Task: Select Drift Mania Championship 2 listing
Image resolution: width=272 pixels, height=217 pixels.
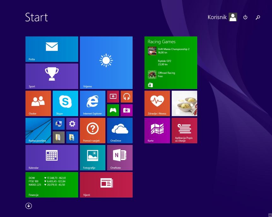Action: pyautogui.click(x=169, y=51)
